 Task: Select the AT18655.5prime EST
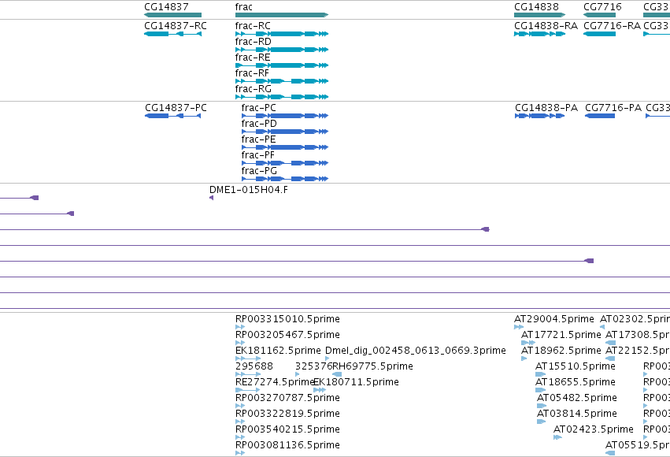541,390
